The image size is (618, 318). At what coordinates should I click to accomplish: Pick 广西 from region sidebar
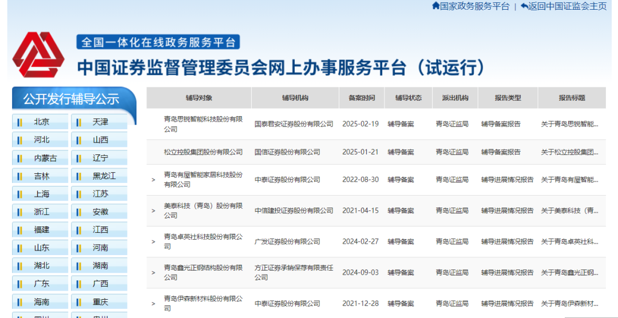100,284
